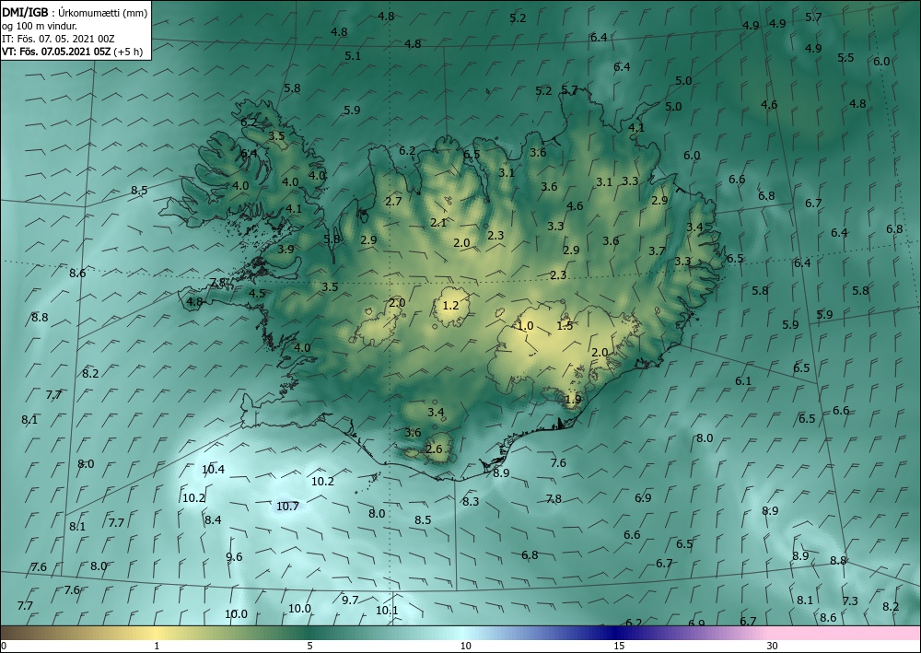The width and height of the screenshot is (921, 653).
Task: Click the 1.2 value on the central glacier
Action: (450, 306)
